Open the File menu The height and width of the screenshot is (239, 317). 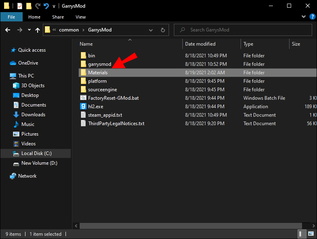click(11, 17)
